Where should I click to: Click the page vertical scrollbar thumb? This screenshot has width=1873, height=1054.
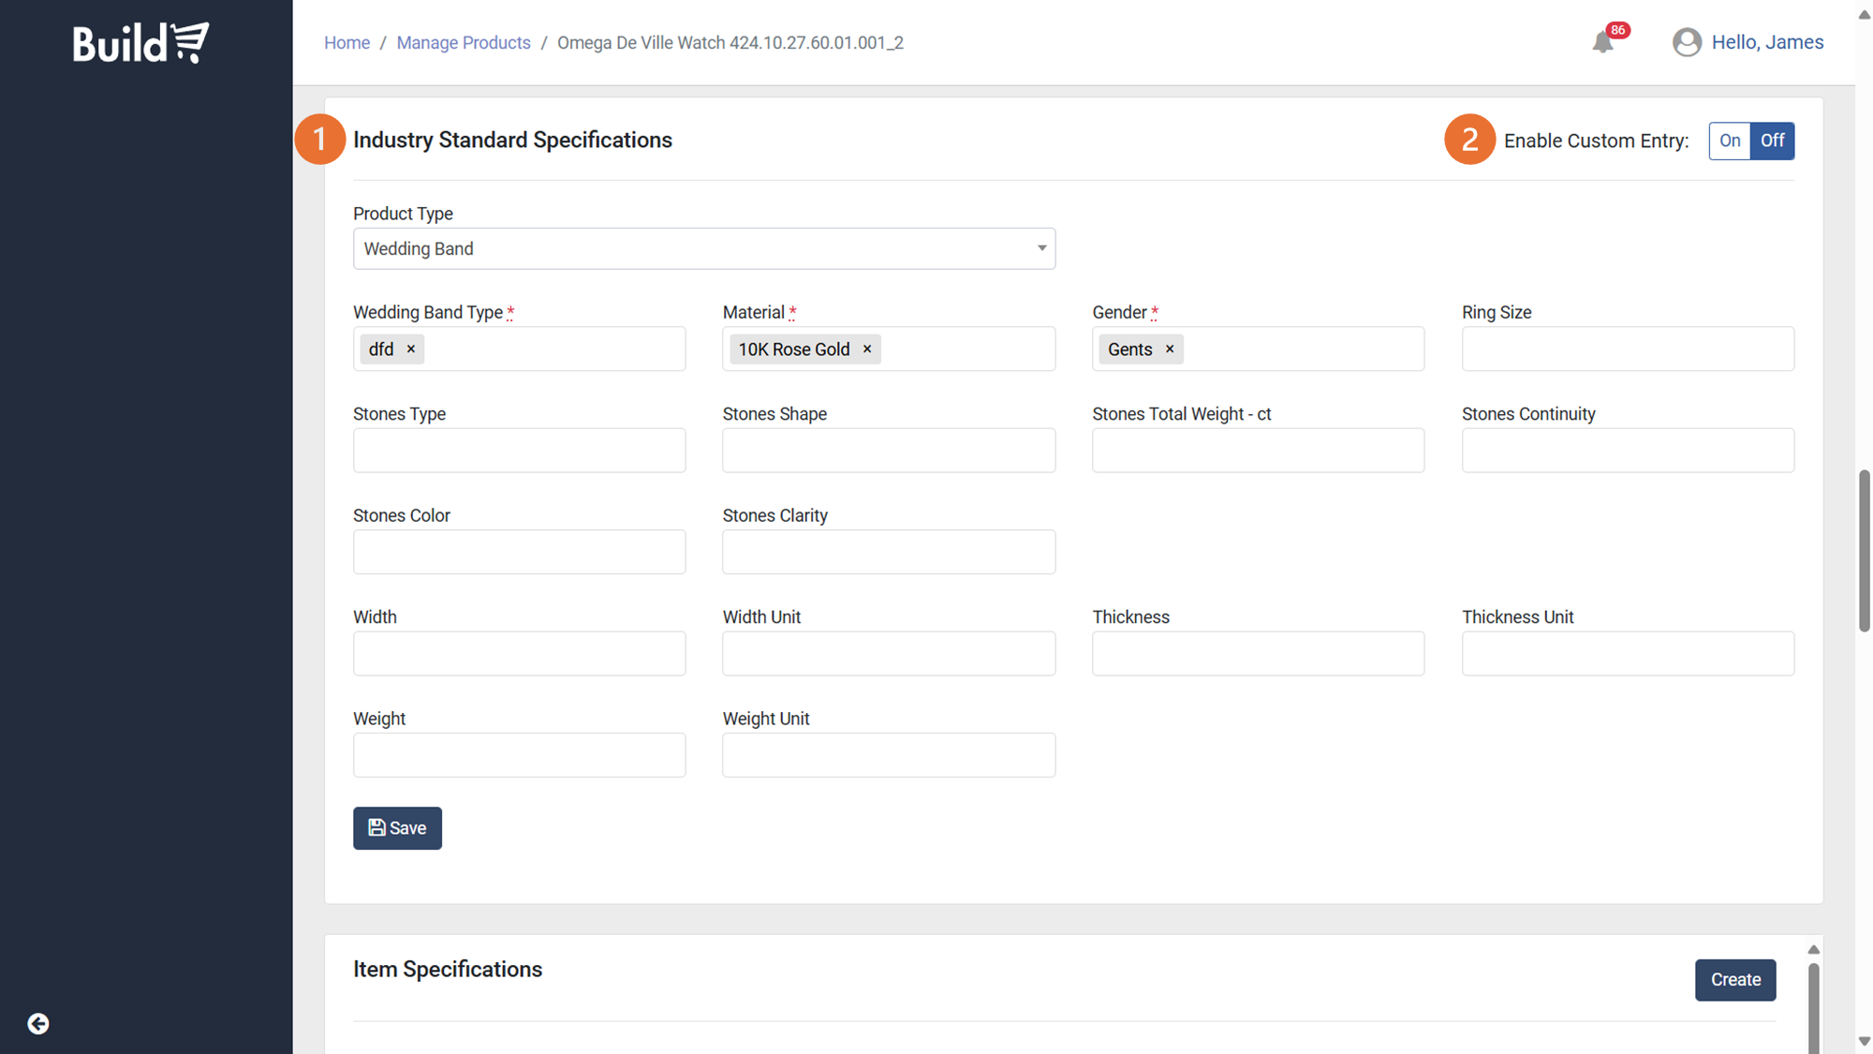tap(1864, 553)
